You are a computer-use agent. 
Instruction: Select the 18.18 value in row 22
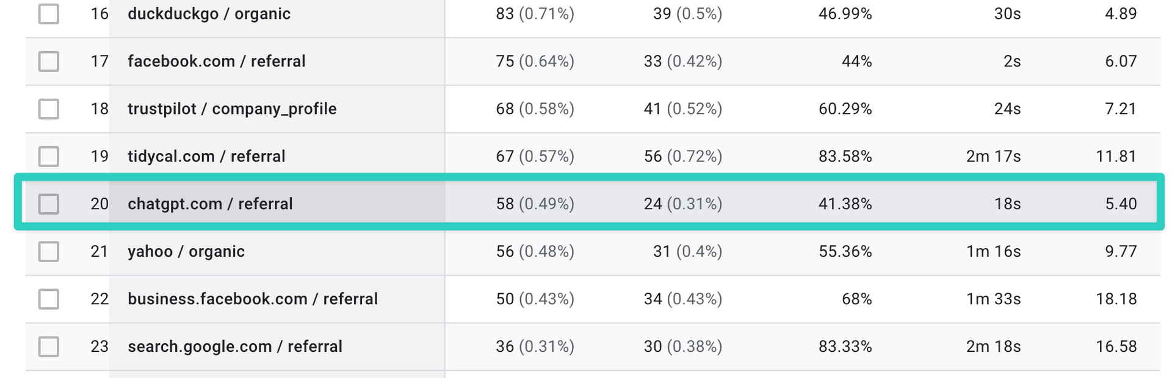click(1116, 299)
